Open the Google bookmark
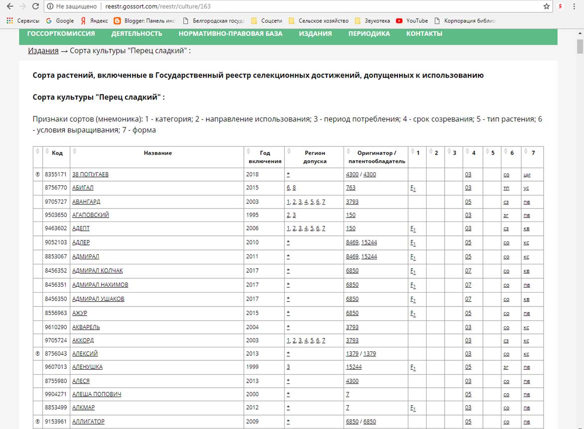Image resolution: width=584 pixels, height=429 pixels. click(60, 21)
